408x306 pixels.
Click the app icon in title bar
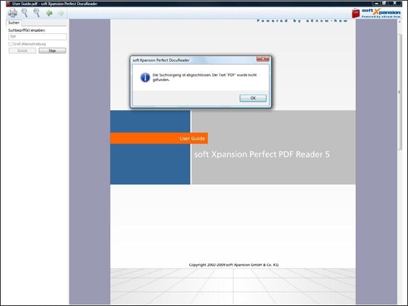click(x=8, y=4)
